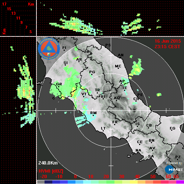The width and height of the screenshot is (184, 184).
Task: Click the HVMI [dBZ] legend title
Action: coord(51,171)
